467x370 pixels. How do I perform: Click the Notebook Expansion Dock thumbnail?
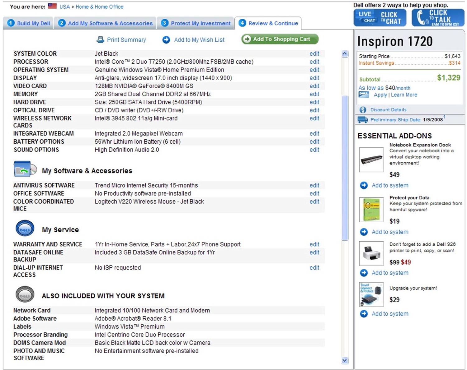click(371, 160)
